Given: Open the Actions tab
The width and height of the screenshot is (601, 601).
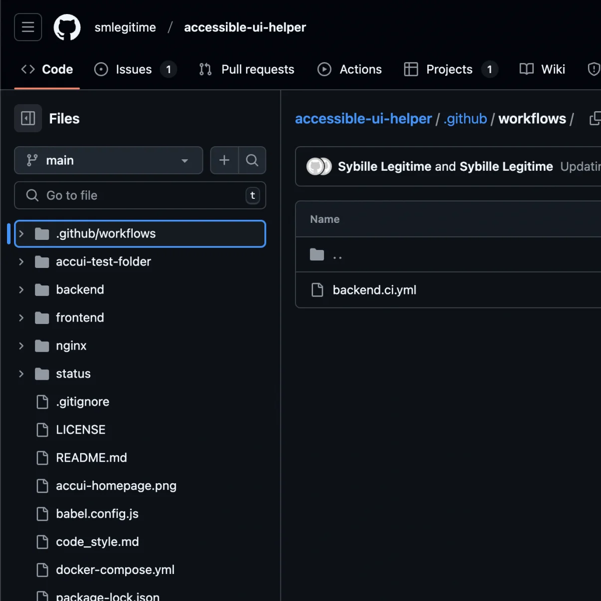Looking at the screenshot, I should tap(350, 69).
